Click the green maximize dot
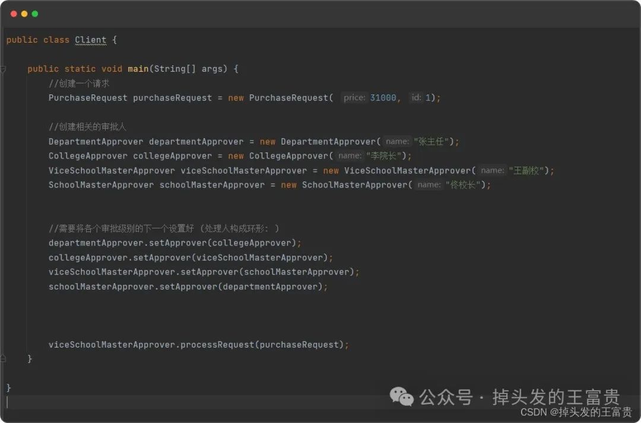 (x=35, y=14)
